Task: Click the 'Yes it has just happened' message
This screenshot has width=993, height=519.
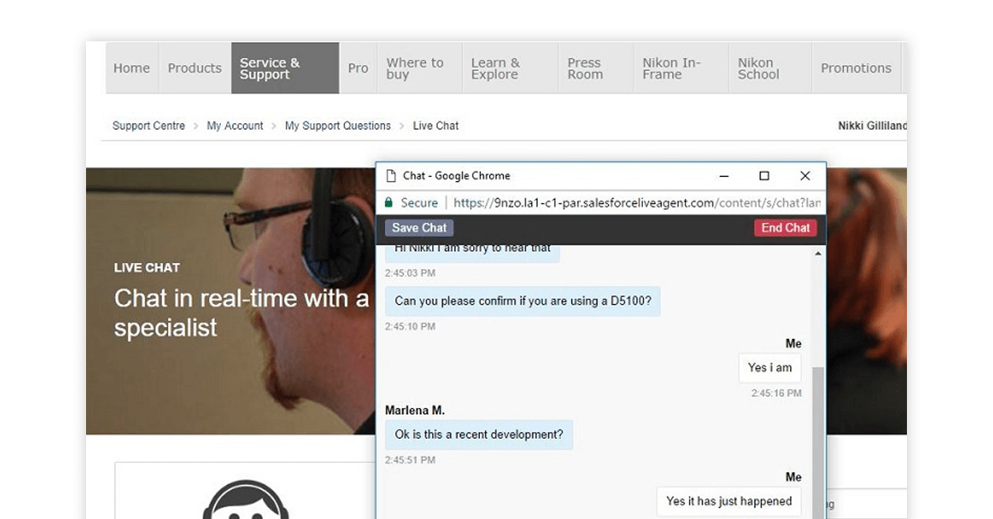Action: pyautogui.click(x=729, y=502)
